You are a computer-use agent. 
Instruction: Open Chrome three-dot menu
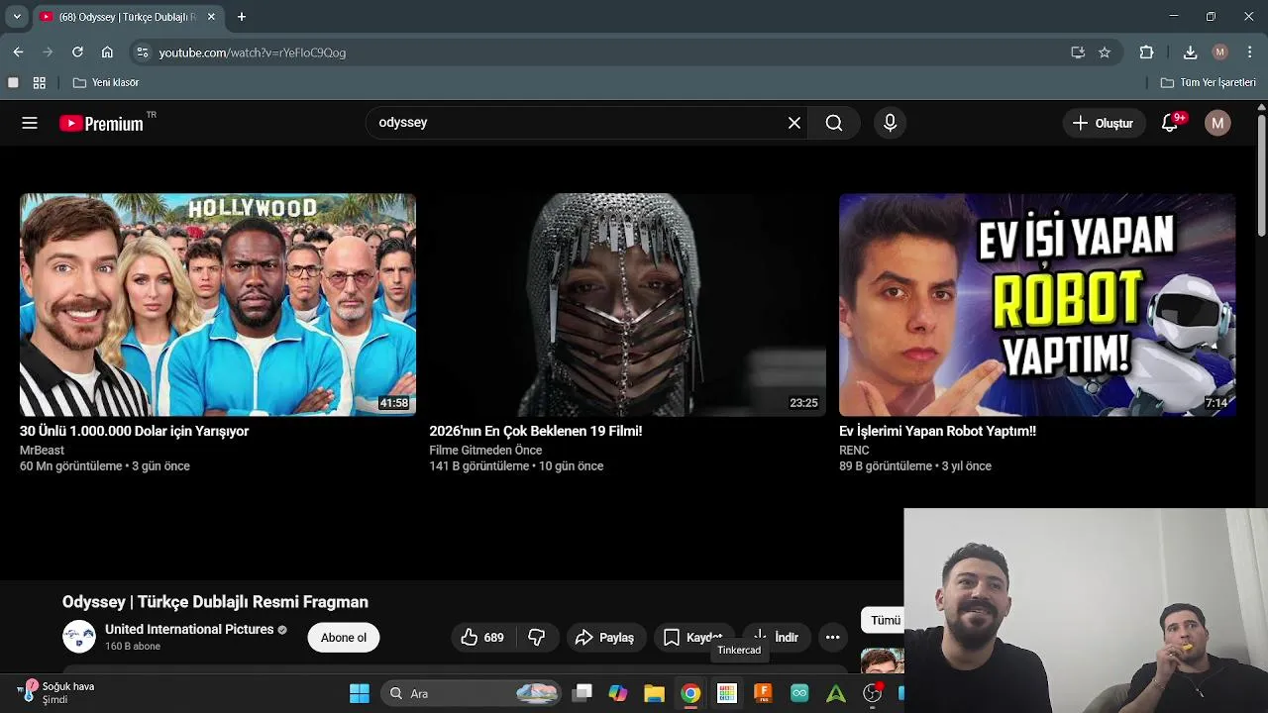(x=1250, y=52)
